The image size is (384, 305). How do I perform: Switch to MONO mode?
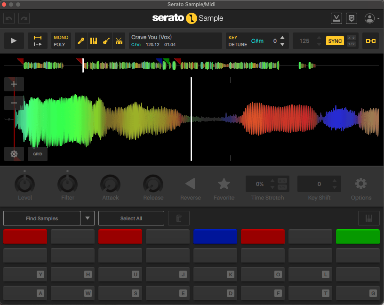(x=61, y=38)
